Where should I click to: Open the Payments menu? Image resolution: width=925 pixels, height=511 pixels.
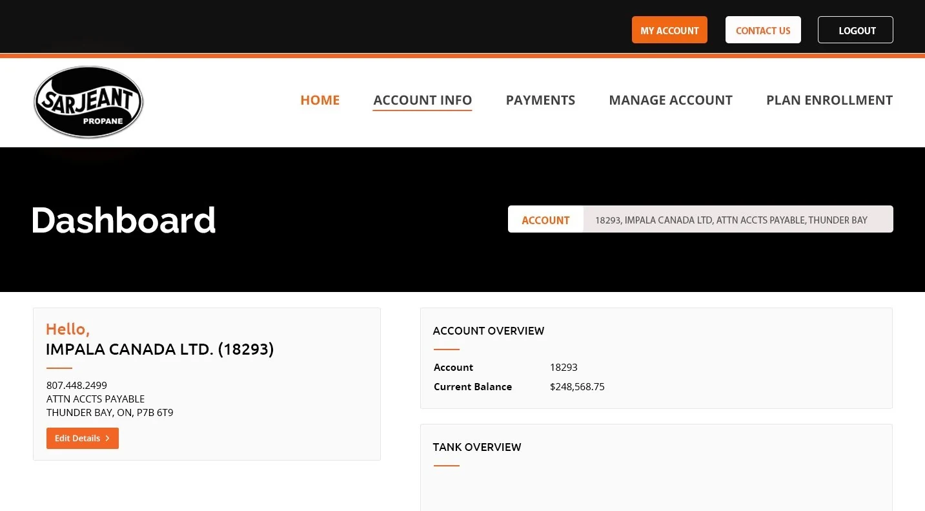tap(540, 100)
